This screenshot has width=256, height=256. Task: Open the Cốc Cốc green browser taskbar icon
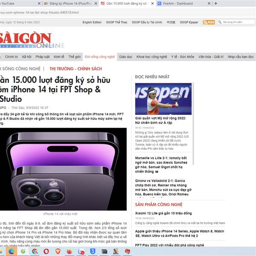[x=23, y=251]
